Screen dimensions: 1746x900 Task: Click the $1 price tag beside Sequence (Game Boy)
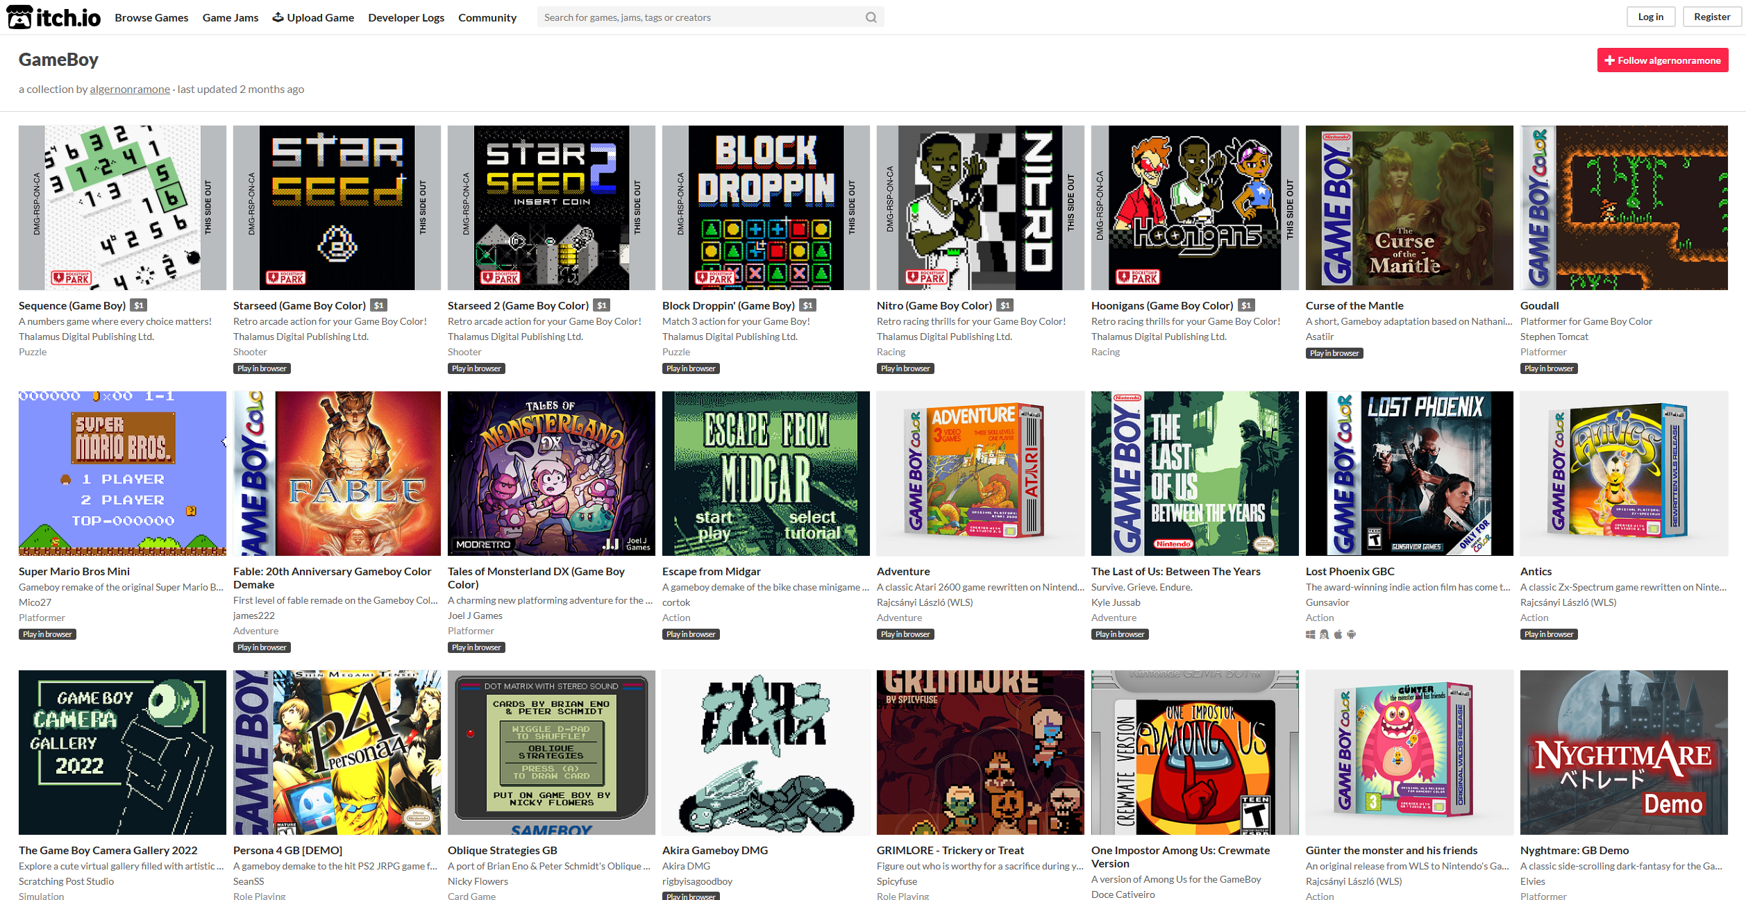point(139,305)
